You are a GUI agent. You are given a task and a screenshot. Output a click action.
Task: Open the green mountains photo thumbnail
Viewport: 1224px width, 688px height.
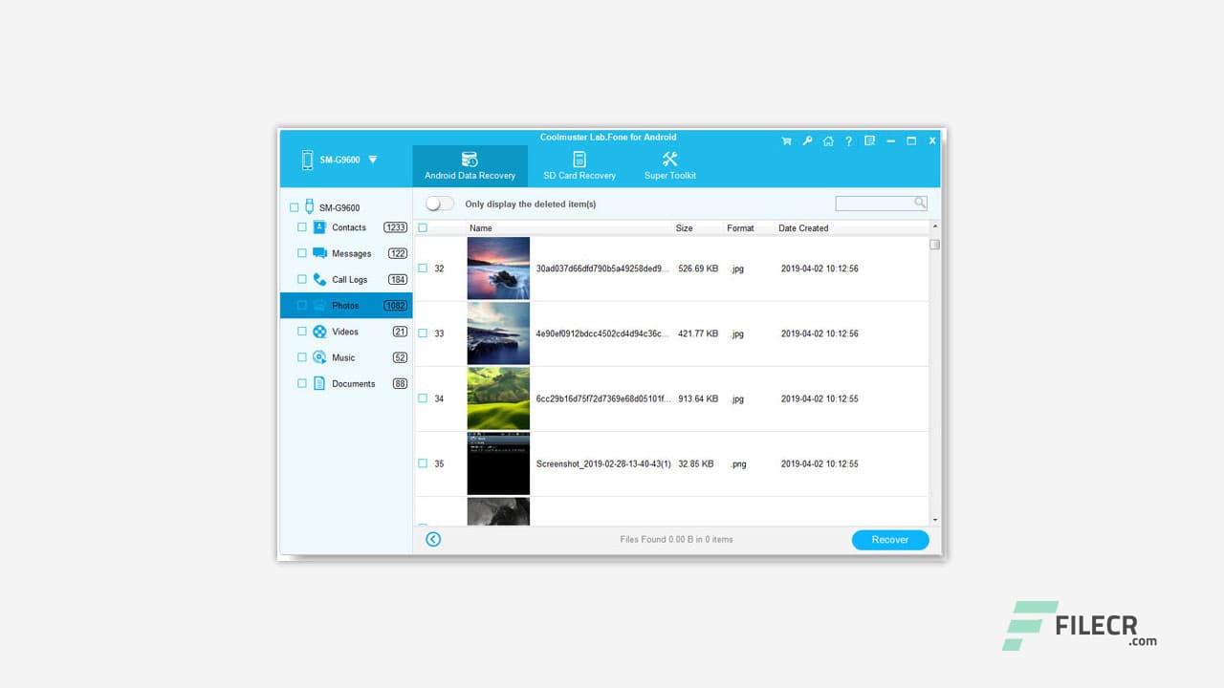tap(498, 398)
